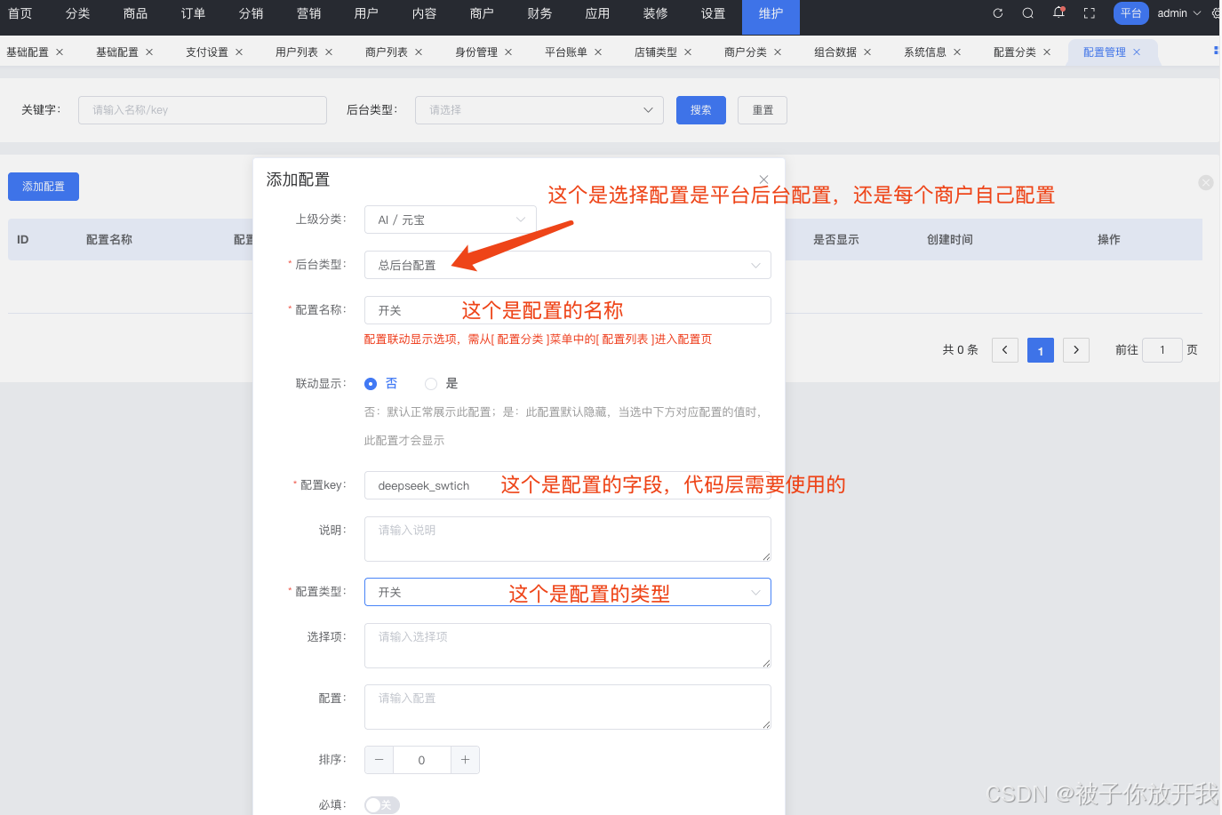Click the 是否显示 column header
The height and width of the screenshot is (815, 1222).
[836, 240]
